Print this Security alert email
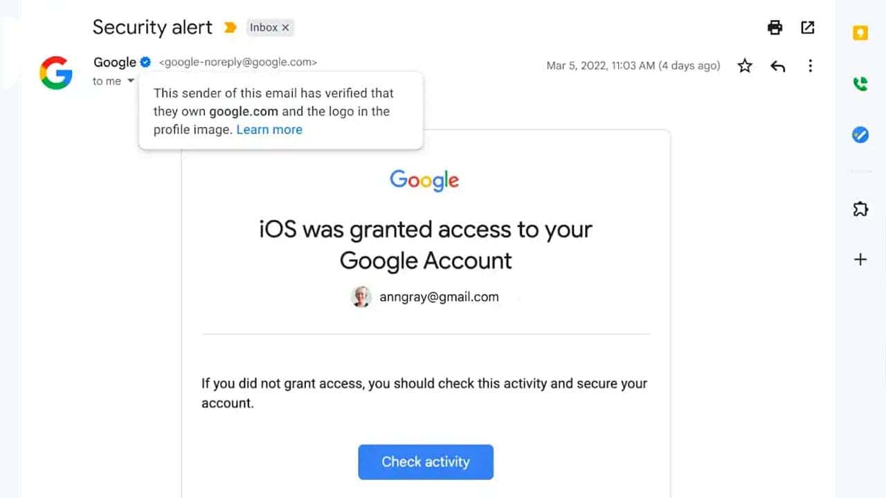 (775, 28)
